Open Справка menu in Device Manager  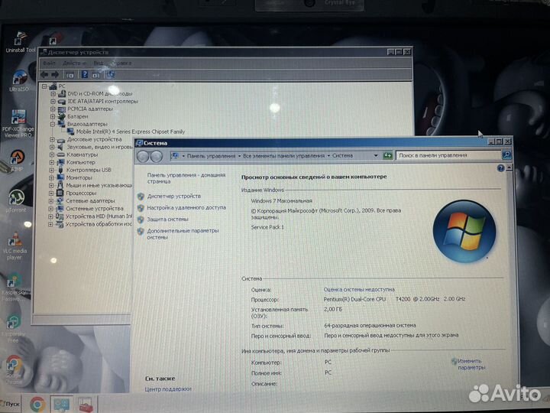point(121,63)
